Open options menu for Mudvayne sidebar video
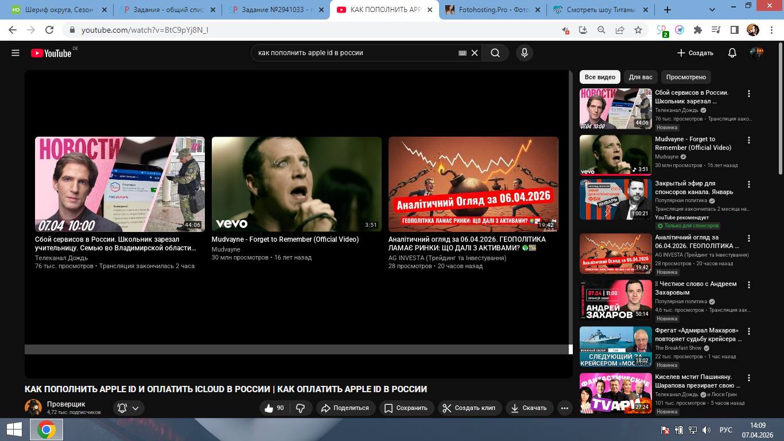The image size is (784, 441). click(x=748, y=140)
